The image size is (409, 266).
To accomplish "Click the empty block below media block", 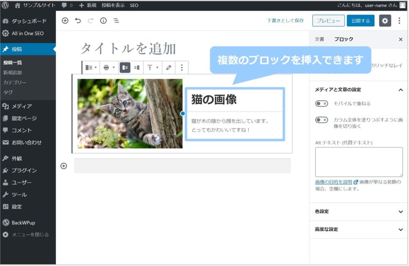I will tap(182, 166).
